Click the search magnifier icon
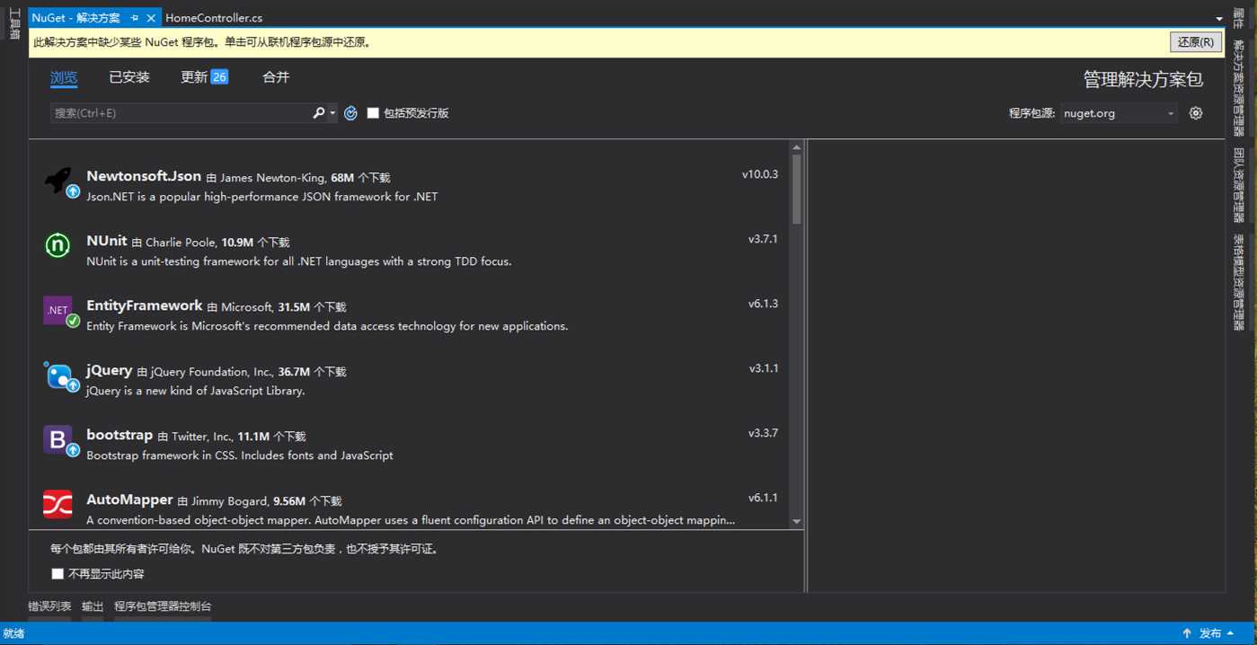The image size is (1257, 645). click(318, 113)
